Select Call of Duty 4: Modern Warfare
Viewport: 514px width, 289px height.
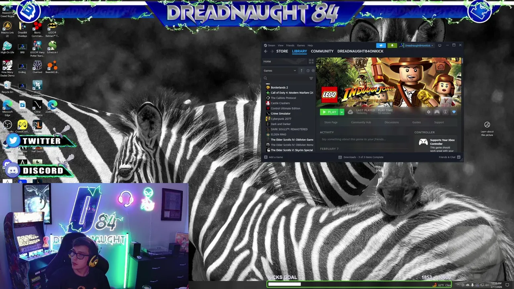pyautogui.click(x=289, y=93)
